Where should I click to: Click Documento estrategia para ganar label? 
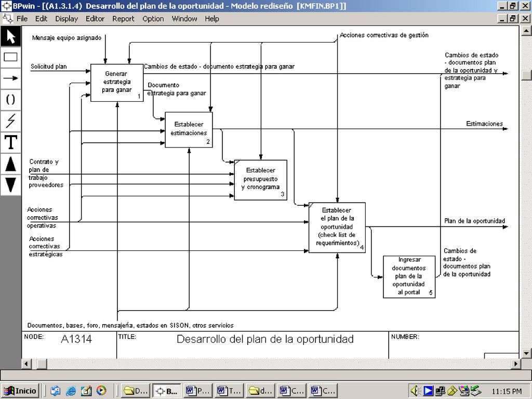pyautogui.click(x=177, y=89)
